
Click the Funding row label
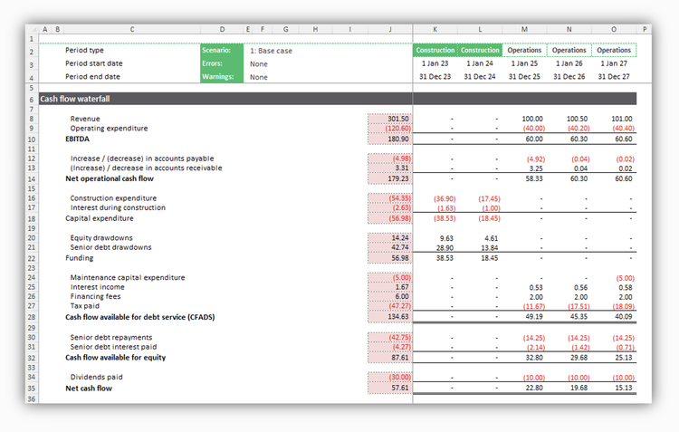pyautogui.click(x=80, y=258)
